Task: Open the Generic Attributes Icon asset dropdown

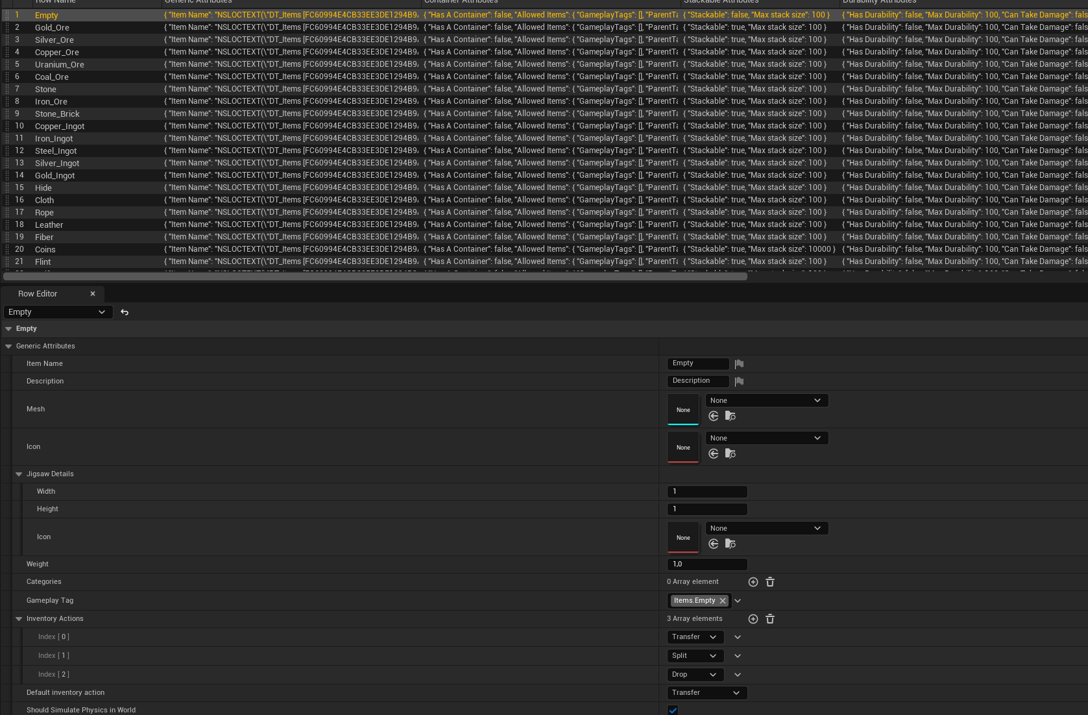Action: pos(767,438)
